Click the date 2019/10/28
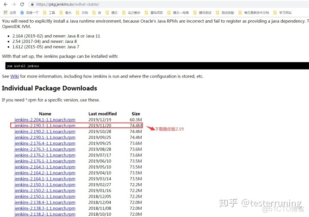 100,132
